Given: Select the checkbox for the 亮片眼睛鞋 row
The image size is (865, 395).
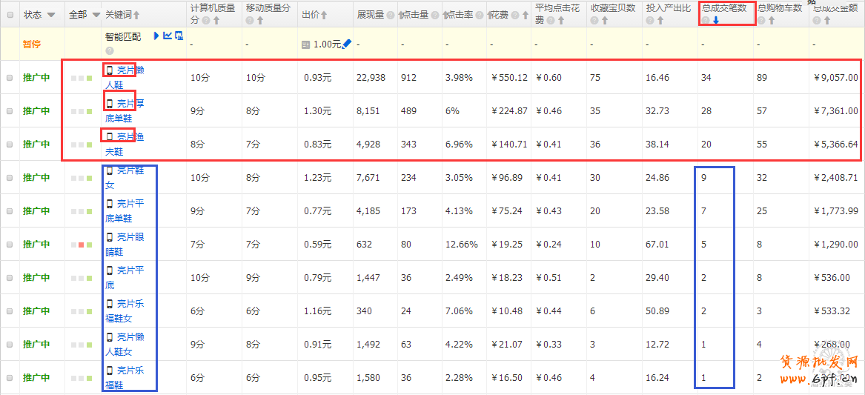Looking at the screenshot, I should [x=10, y=244].
